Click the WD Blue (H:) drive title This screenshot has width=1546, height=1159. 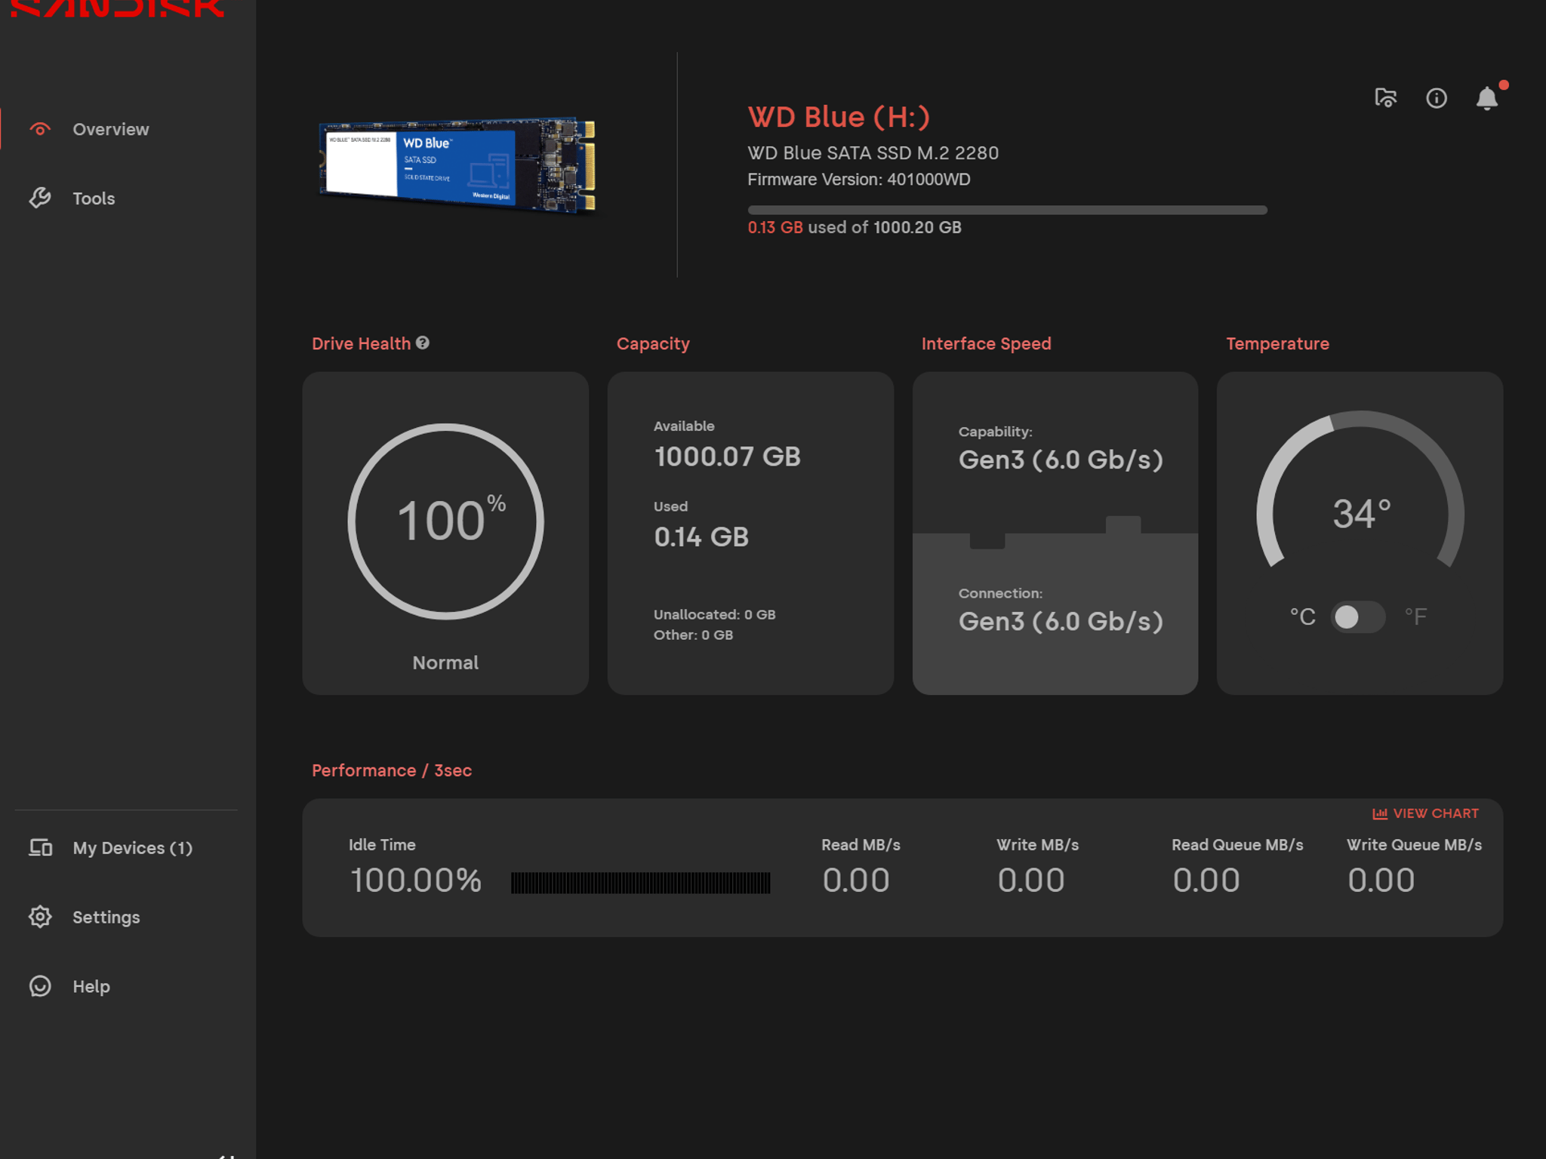[x=839, y=117]
